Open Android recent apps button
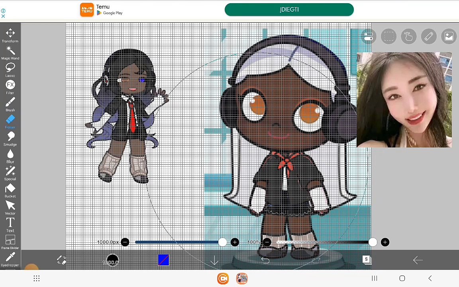This screenshot has height=287, width=459. (x=375, y=278)
